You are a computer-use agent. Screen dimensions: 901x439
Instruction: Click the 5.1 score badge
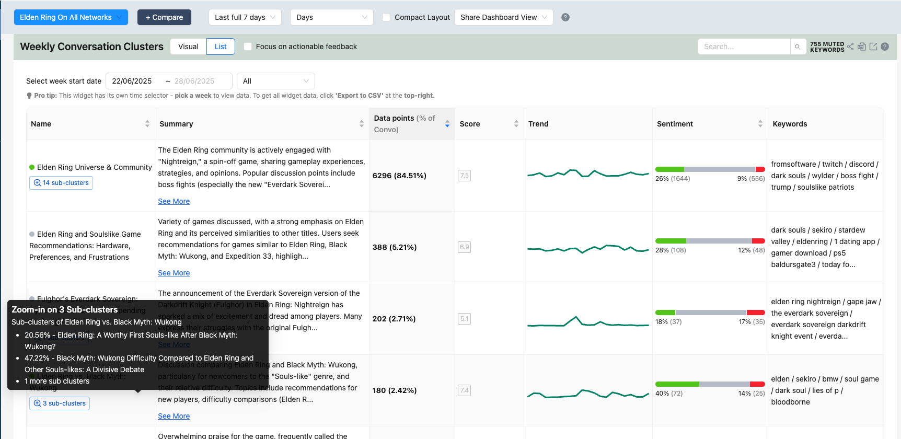465,319
